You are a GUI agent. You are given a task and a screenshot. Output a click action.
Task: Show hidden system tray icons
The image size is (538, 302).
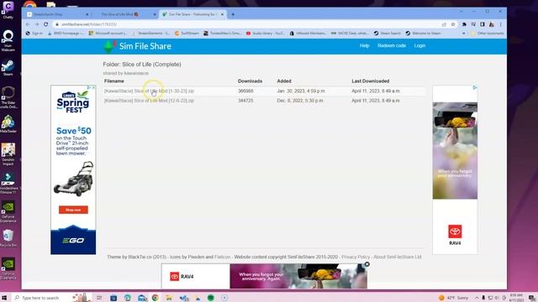[477, 298]
